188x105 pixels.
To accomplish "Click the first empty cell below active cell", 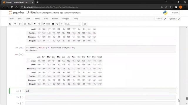I will click(x=101, y=97).
